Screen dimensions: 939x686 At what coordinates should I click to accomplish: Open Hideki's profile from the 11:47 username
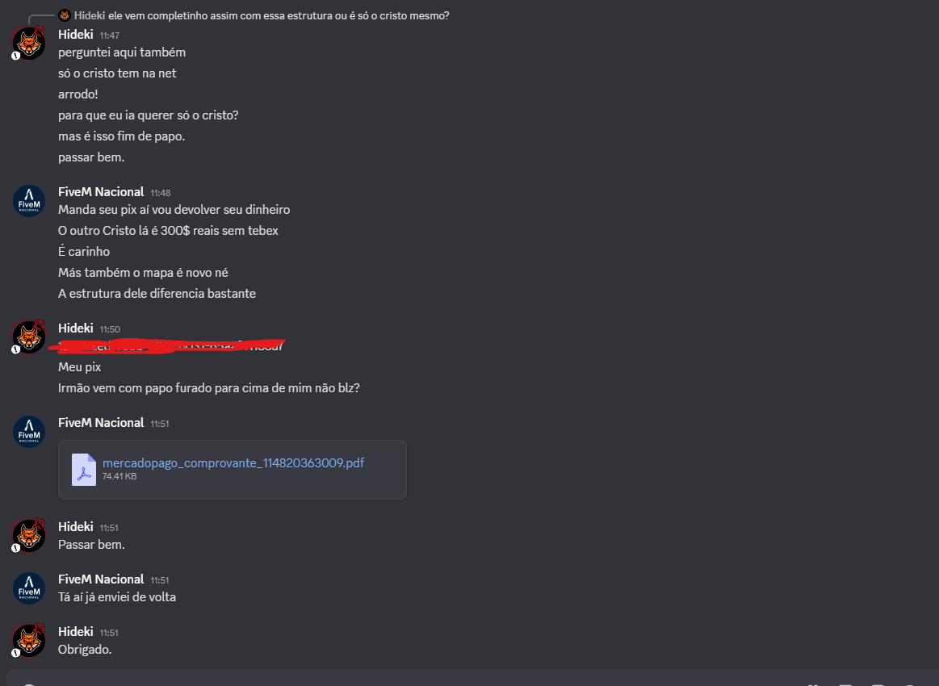tap(75, 35)
